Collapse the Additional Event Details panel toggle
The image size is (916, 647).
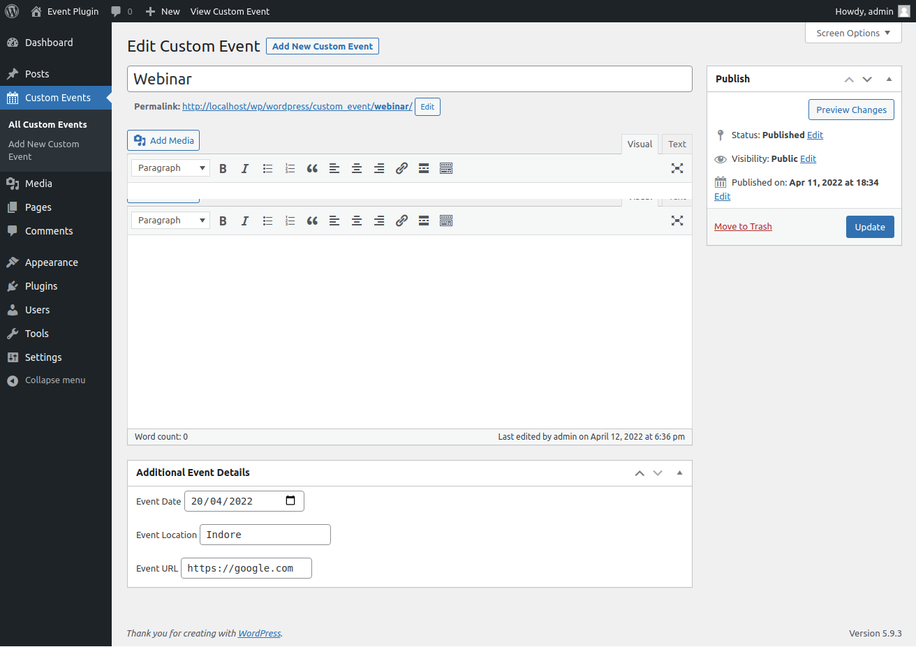[679, 473]
